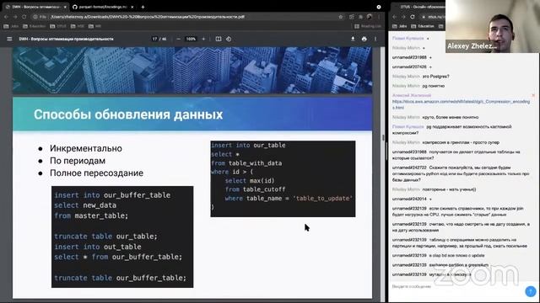Reload the PDF page in left browser
Image resolution: width=540 pixels, height=303 pixels.
pos(24,17)
